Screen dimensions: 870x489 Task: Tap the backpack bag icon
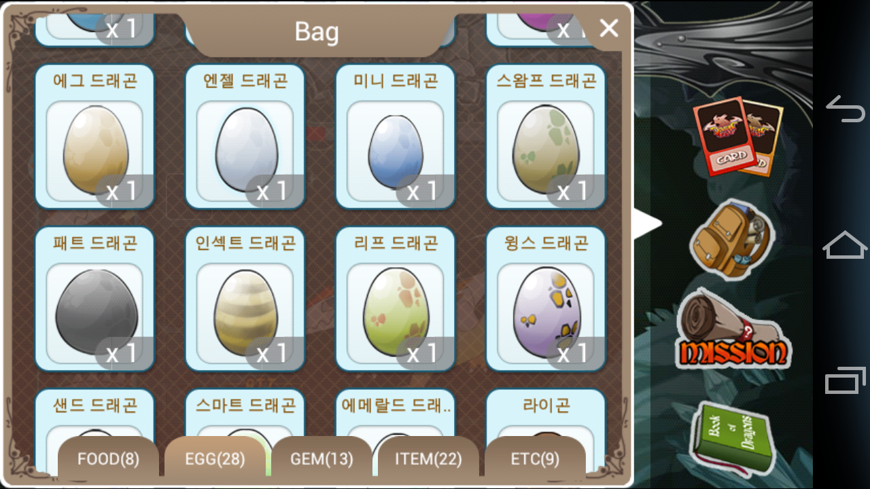[731, 238]
